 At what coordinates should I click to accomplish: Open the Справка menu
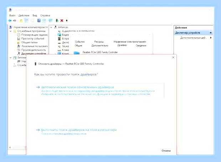(45, 15)
